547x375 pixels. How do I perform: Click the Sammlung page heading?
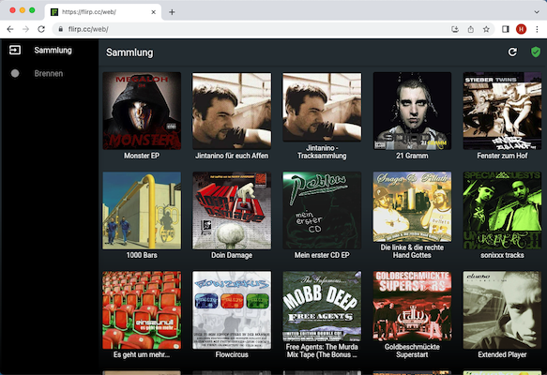[129, 52]
